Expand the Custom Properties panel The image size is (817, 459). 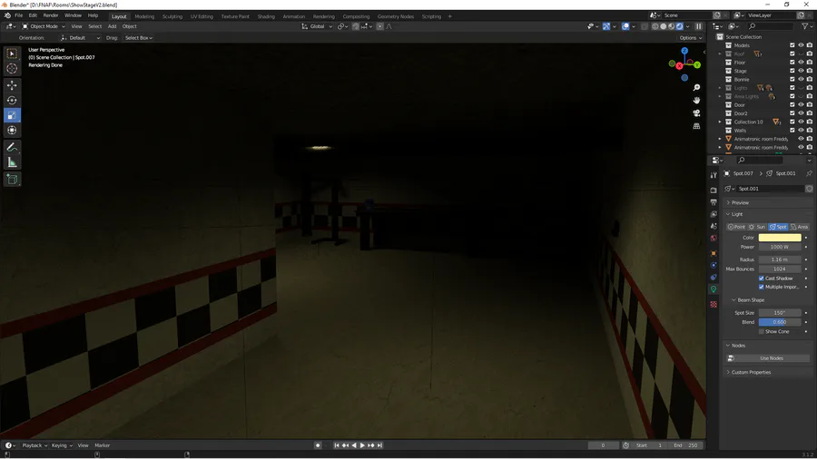point(751,372)
